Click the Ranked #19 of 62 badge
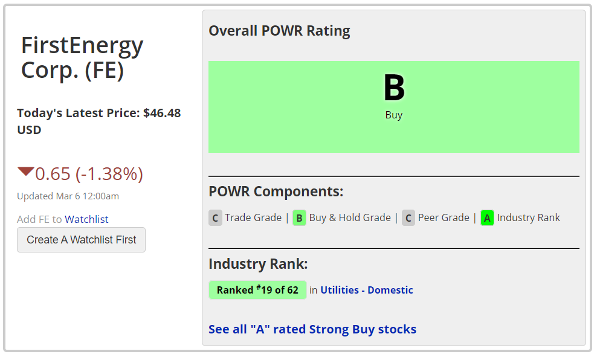 coord(257,290)
